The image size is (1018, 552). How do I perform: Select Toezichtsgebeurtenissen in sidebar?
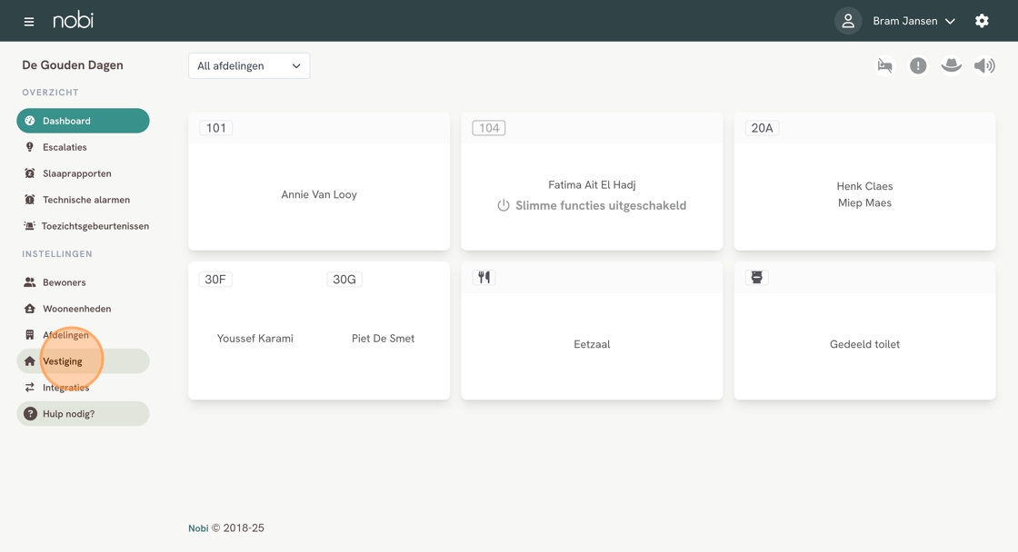click(95, 226)
